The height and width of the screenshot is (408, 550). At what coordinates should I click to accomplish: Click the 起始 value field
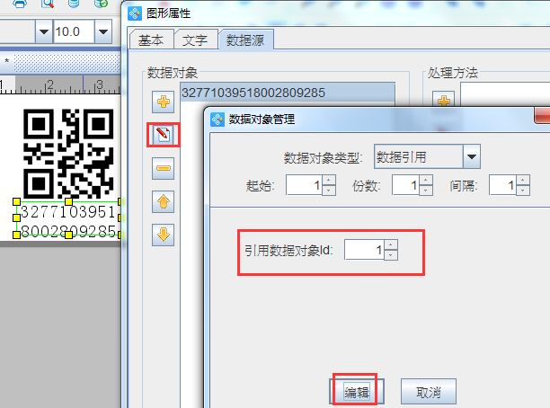pos(304,186)
